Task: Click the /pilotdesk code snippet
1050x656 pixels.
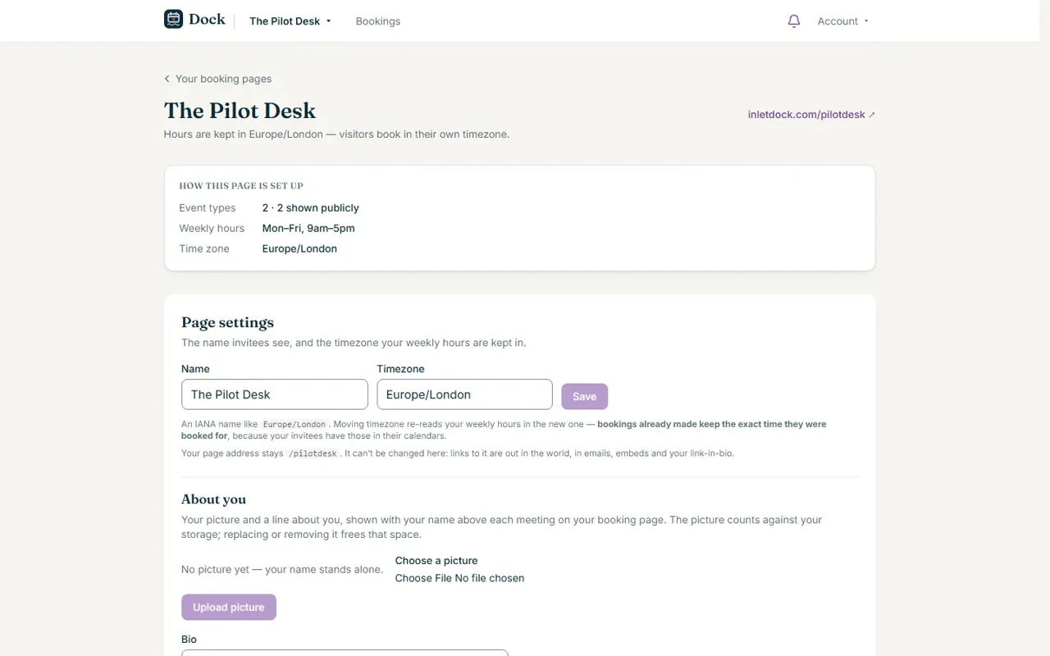Action: point(313,453)
